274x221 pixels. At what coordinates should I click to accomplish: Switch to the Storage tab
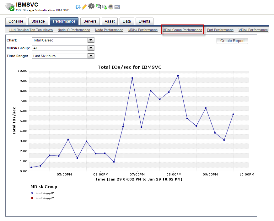38,21
